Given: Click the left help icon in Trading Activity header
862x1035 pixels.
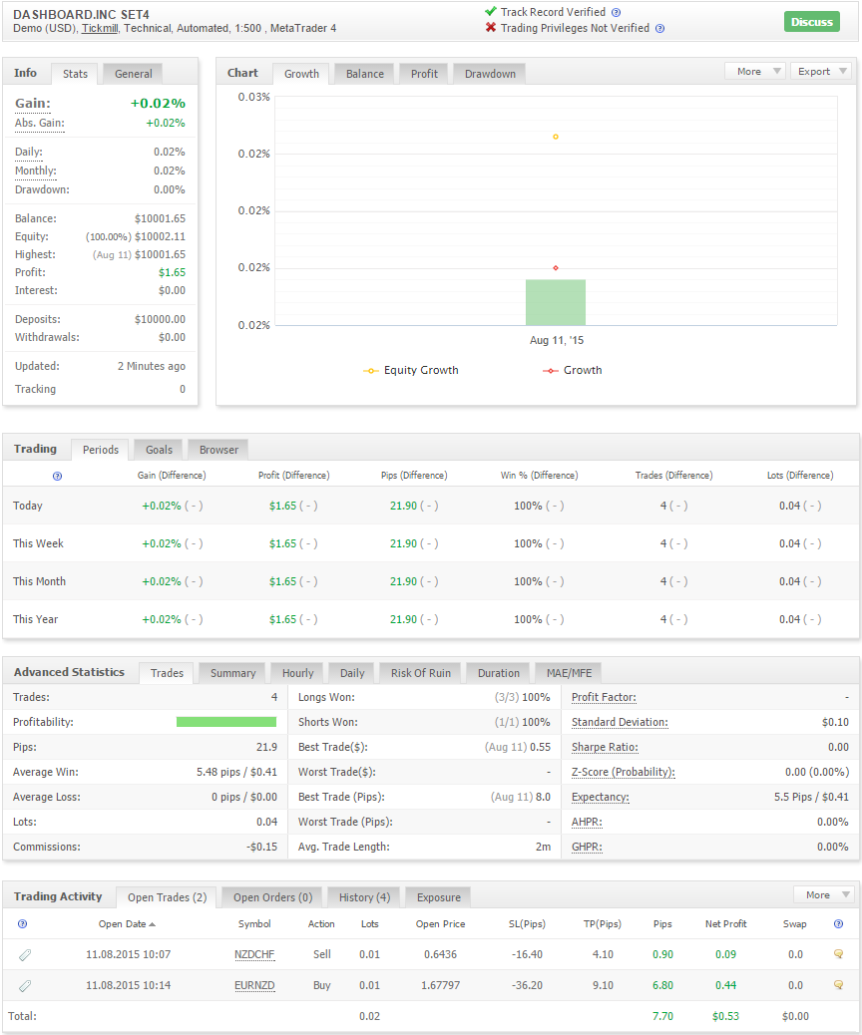Looking at the screenshot, I should tap(23, 924).
